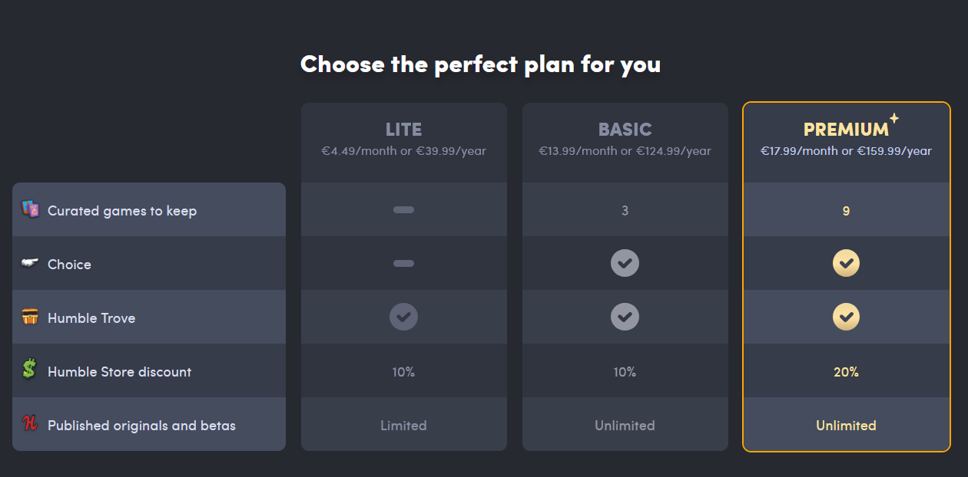
Task: Click the Published originals and betas label
Action: point(141,426)
